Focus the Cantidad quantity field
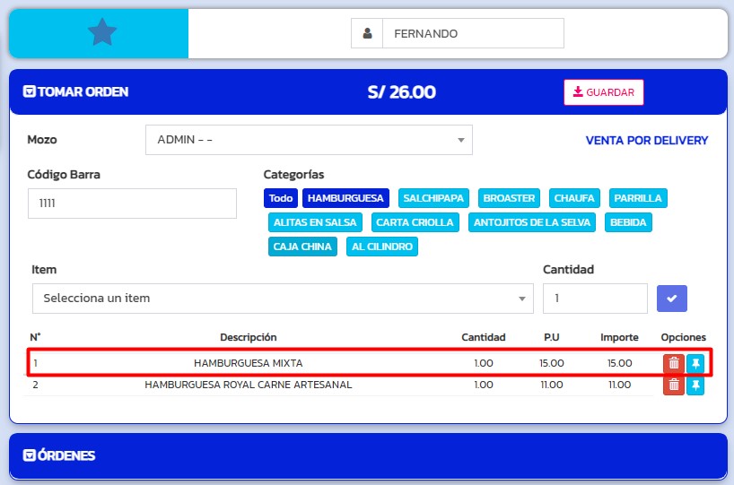Screen dimensions: 734x485 click(x=595, y=299)
